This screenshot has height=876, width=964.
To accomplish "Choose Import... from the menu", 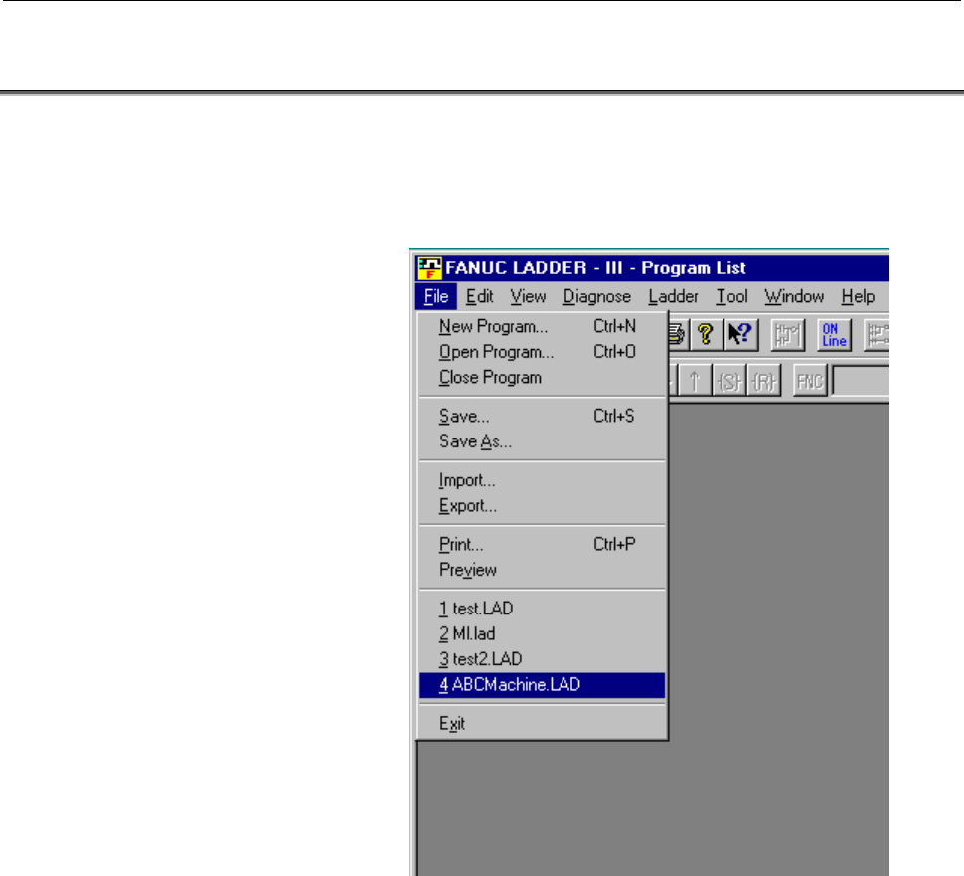I will pos(543,480).
